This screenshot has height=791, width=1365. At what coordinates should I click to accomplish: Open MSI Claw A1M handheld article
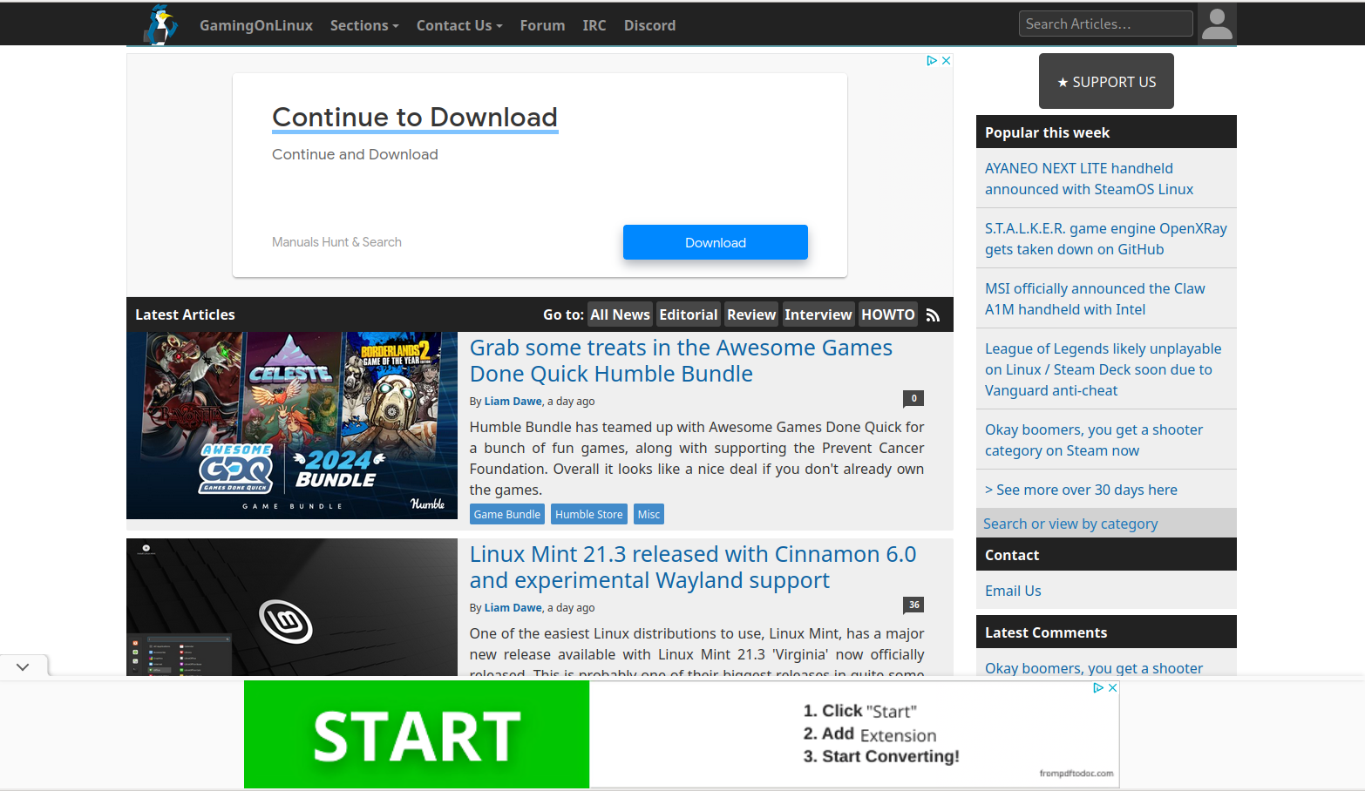coord(1095,299)
